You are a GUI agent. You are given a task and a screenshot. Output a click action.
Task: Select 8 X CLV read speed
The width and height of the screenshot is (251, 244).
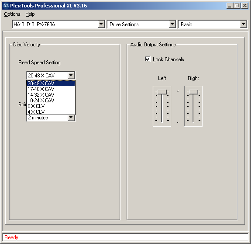pos(51,106)
